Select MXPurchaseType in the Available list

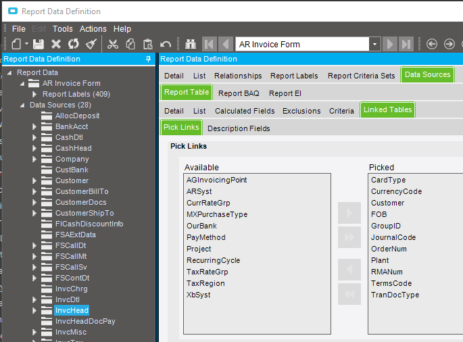click(x=217, y=214)
